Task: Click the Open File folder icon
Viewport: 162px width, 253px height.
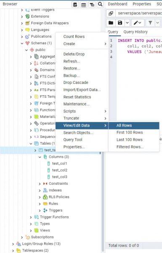Action: pyautogui.click(x=111, y=23)
